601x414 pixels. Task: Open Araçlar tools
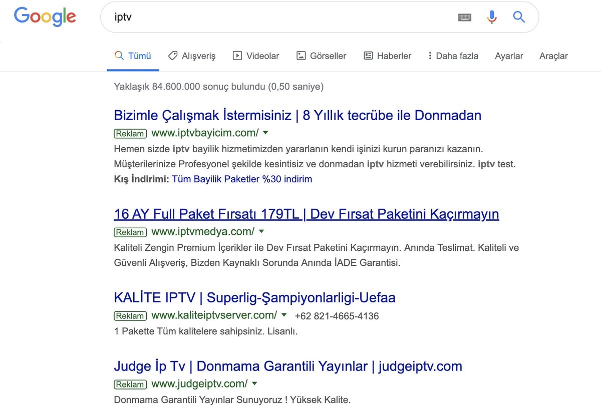click(553, 56)
